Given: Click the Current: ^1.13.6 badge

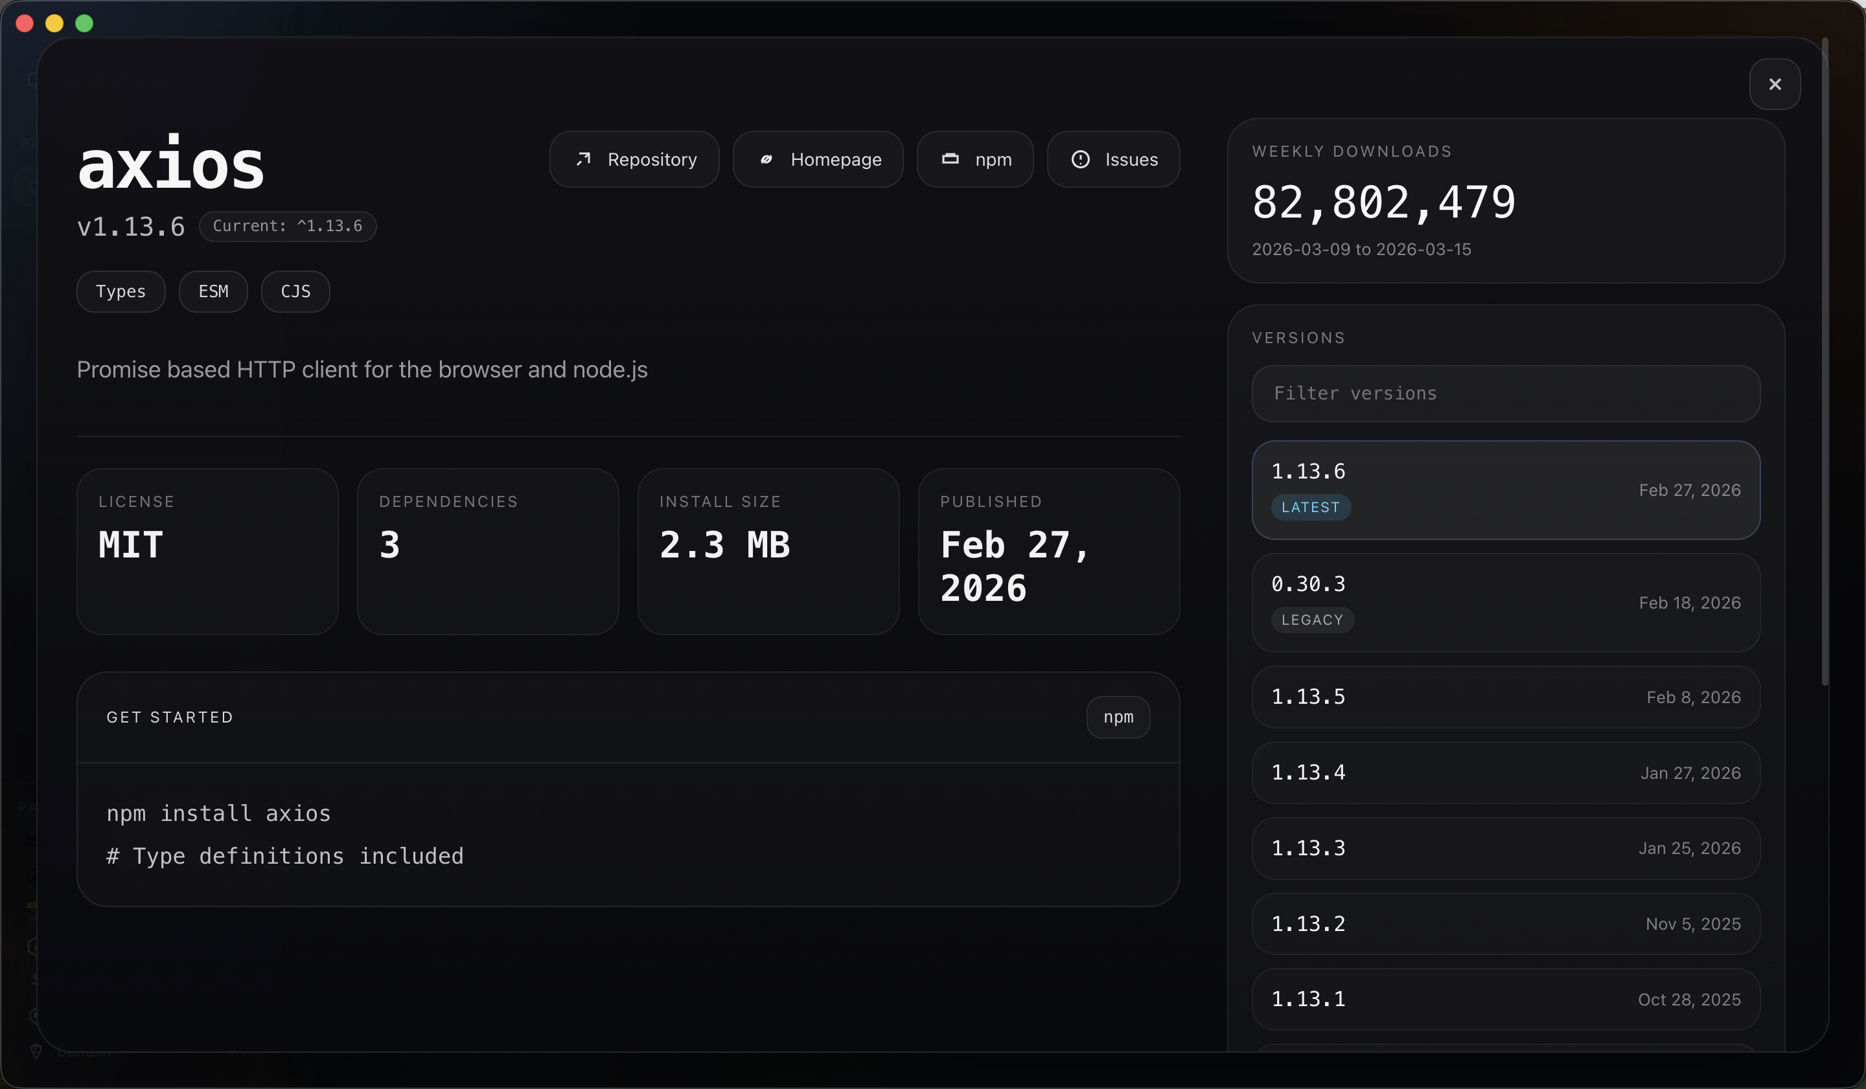Looking at the screenshot, I should coord(287,227).
